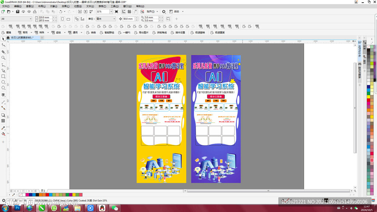Click the Print icon

point(35,11)
